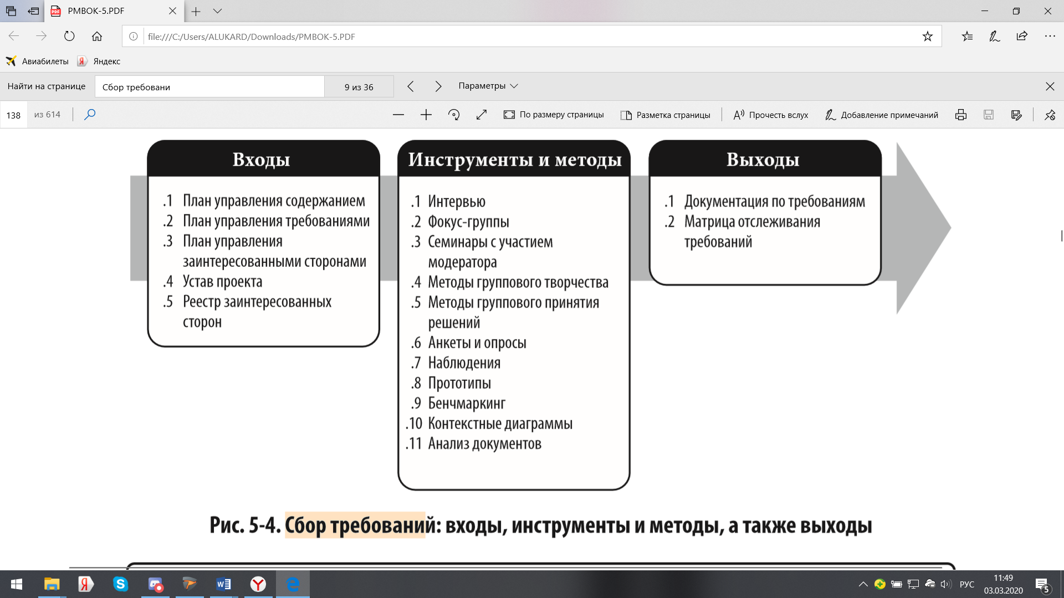Click the volume tray icon
1064x598 pixels.
point(946,584)
